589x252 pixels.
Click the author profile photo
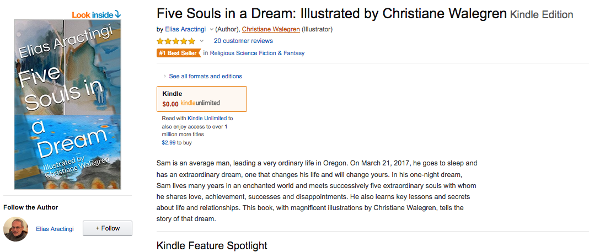15,229
